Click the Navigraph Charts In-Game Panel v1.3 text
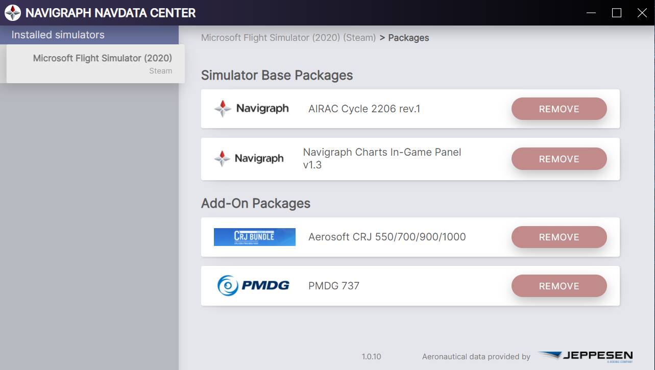This screenshot has width=655, height=370. (382, 158)
